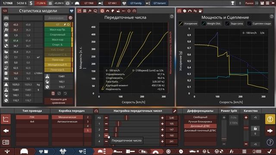Open the trophy achievements icon
The height and width of the screenshot is (155, 276).
233,3
